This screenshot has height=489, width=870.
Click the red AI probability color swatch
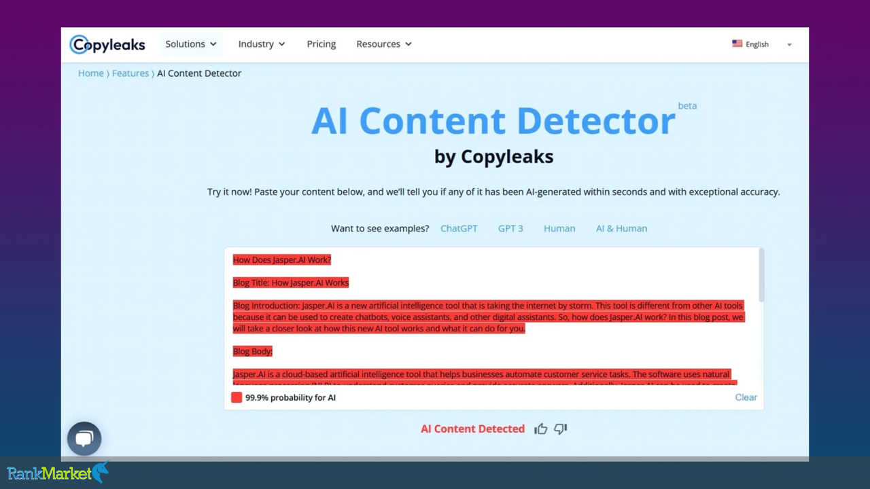pos(237,397)
